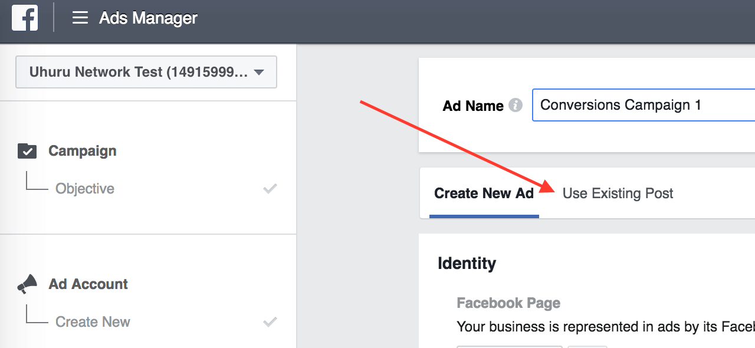Click the Ad Name info icon
Screen dimensions: 755x348
tap(516, 106)
